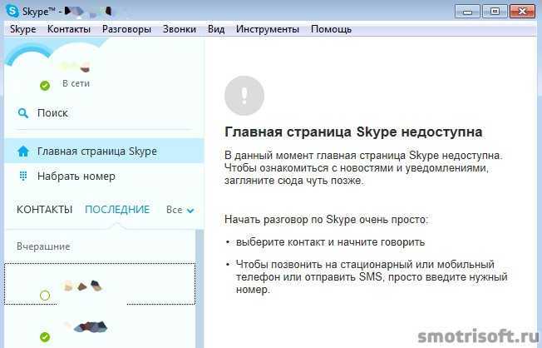Viewport: 542px width, 348px height.
Task: Open the Помощь menu
Action: pyautogui.click(x=331, y=29)
